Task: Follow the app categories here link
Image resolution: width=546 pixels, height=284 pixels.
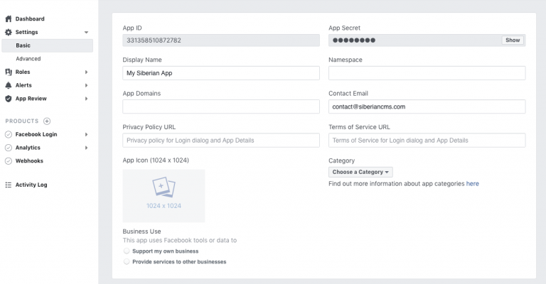Action: pos(472,184)
